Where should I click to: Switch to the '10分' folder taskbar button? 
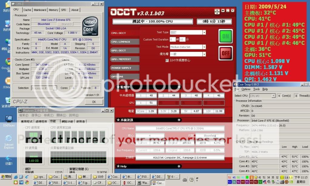[99, 177]
